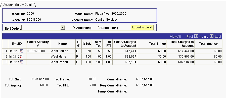Viewport: 227px width, 99px height.
Task: Select the Descending radio button
Action: click(x=99, y=27)
